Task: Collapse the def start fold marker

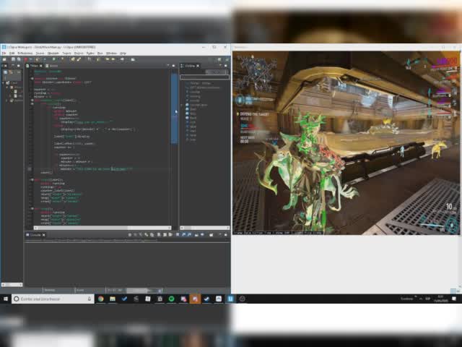Action: [x=32, y=180]
